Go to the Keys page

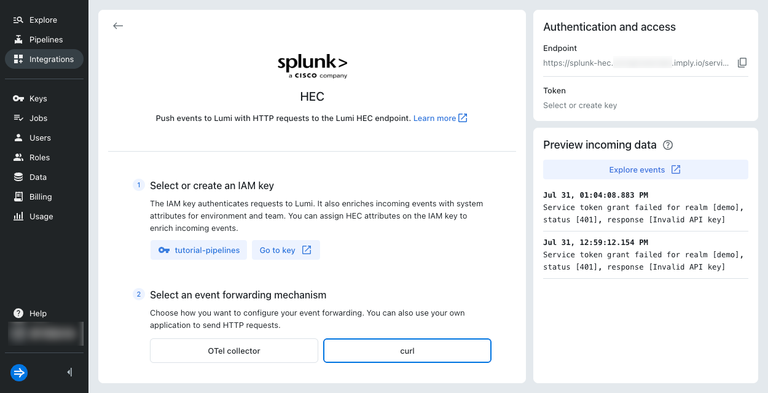coord(37,99)
